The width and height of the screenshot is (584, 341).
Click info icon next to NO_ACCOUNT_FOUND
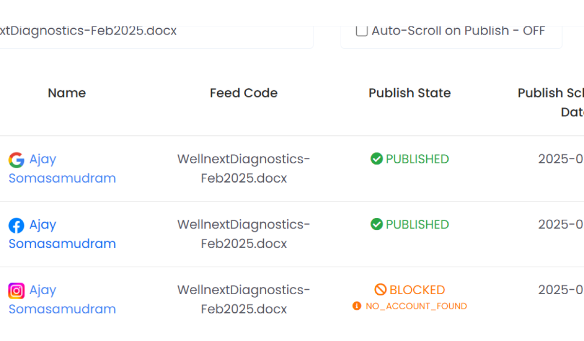(357, 306)
